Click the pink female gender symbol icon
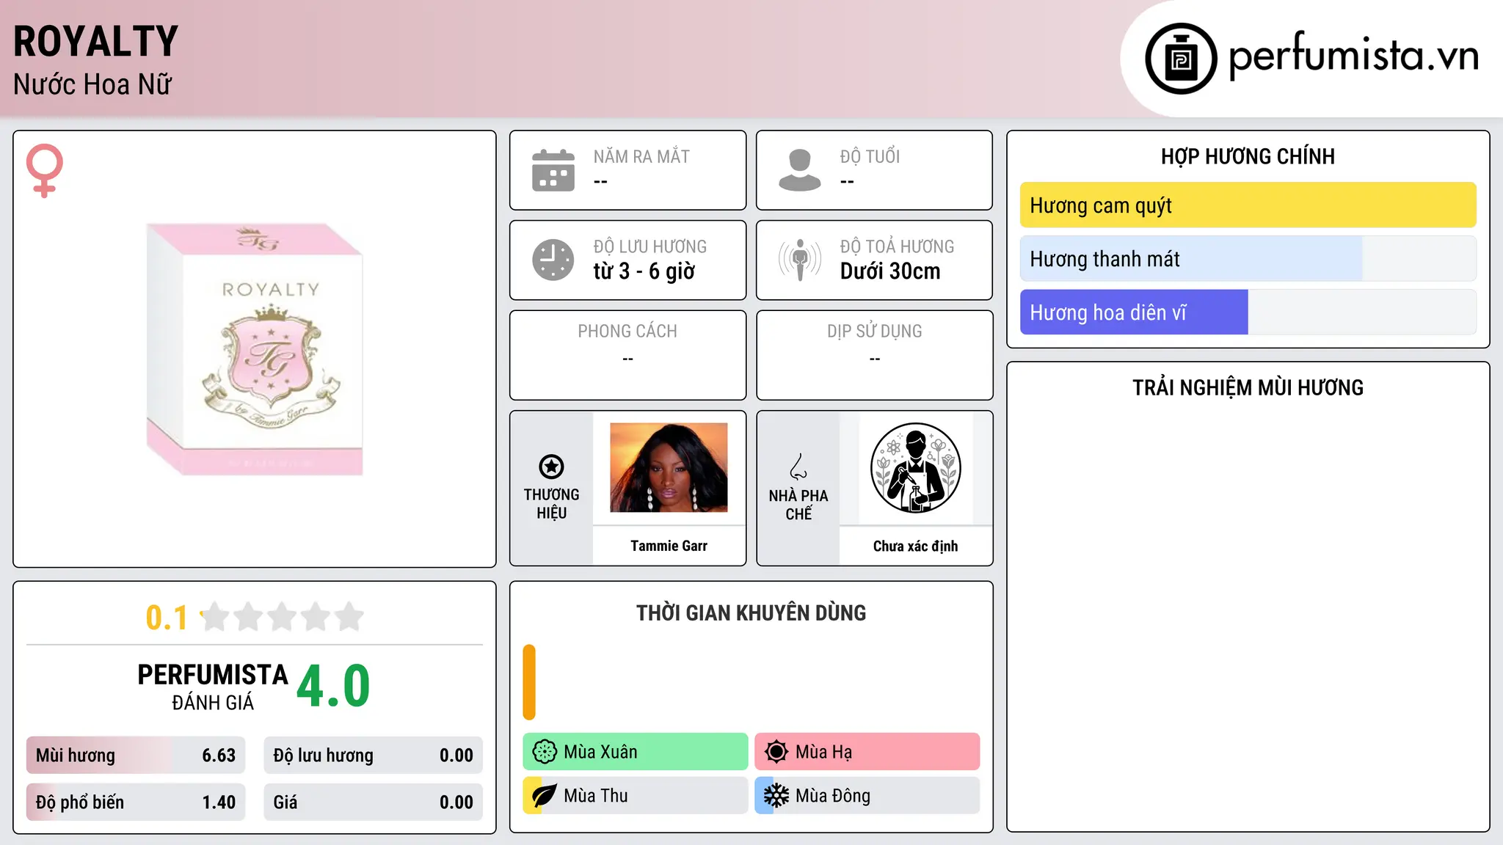The height and width of the screenshot is (845, 1503). click(45, 170)
